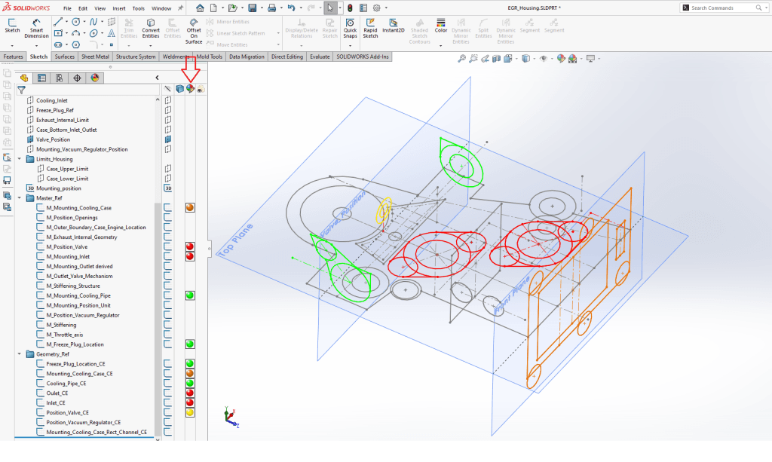Select the Smart Dimension tool

(x=36, y=27)
